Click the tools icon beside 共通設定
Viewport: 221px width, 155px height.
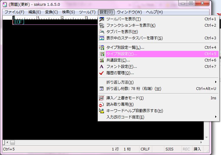(102, 60)
